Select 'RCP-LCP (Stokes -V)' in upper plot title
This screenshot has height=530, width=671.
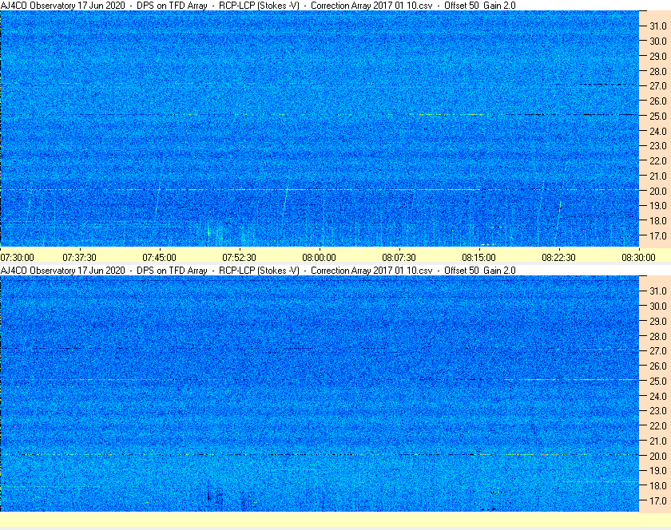(x=259, y=6)
